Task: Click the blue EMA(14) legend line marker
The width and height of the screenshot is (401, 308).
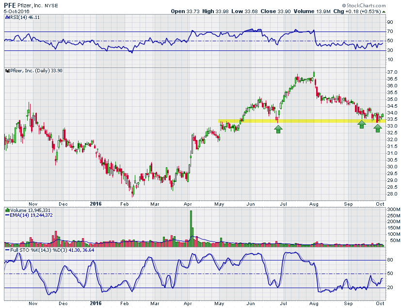Action: pos(7,216)
